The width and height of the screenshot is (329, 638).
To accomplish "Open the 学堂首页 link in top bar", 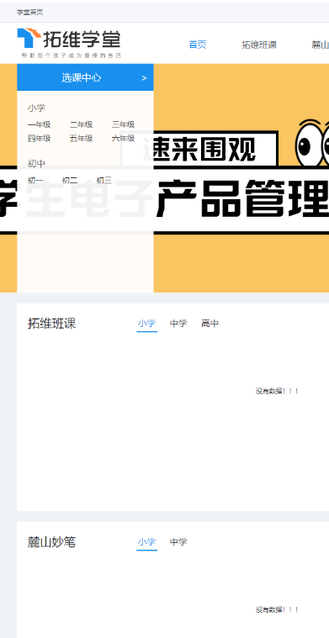I will coord(29,13).
